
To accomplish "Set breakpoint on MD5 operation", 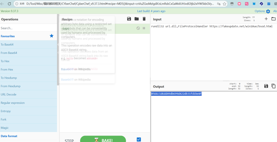I will coord(144,28).
